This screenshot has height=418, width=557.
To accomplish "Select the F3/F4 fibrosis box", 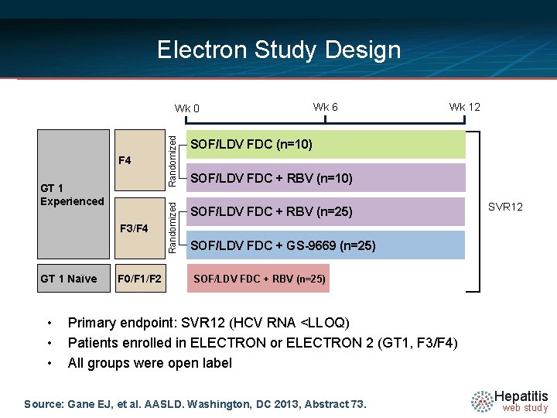I will click(x=140, y=228).
